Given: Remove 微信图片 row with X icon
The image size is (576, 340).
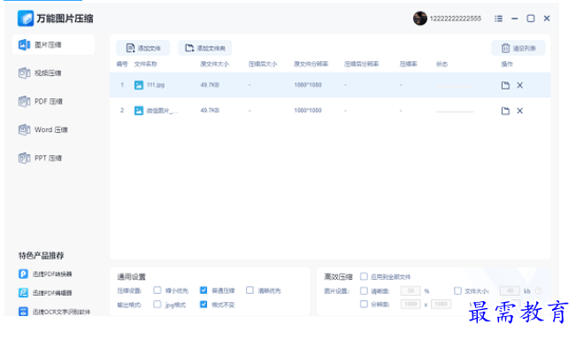Looking at the screenshot, I should coord(519,111).
